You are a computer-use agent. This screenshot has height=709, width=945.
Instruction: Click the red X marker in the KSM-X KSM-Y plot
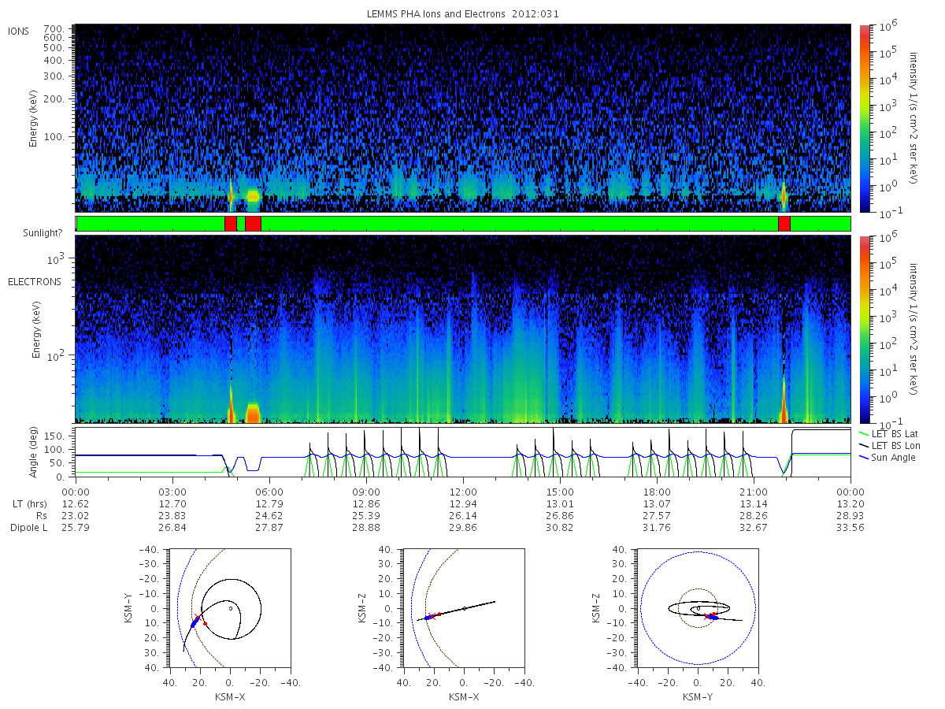[197, 618]
